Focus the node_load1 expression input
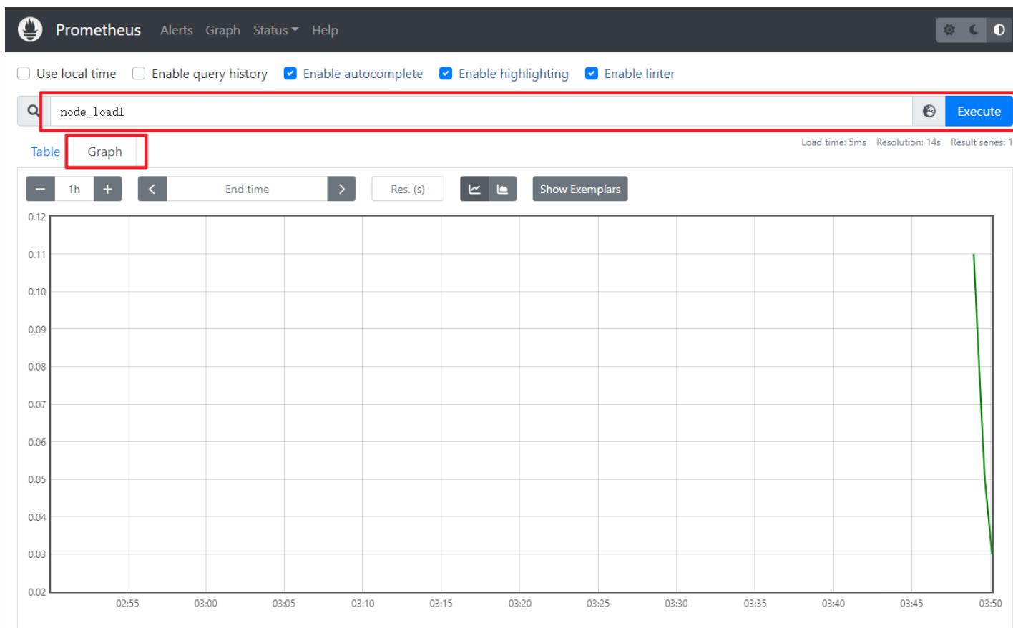Image resolution: width=1013 pixels, height=628 pixels. [x=481, y=112]
